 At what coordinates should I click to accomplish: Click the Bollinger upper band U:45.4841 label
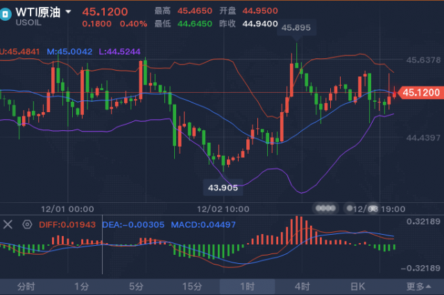tap(19, 52)
